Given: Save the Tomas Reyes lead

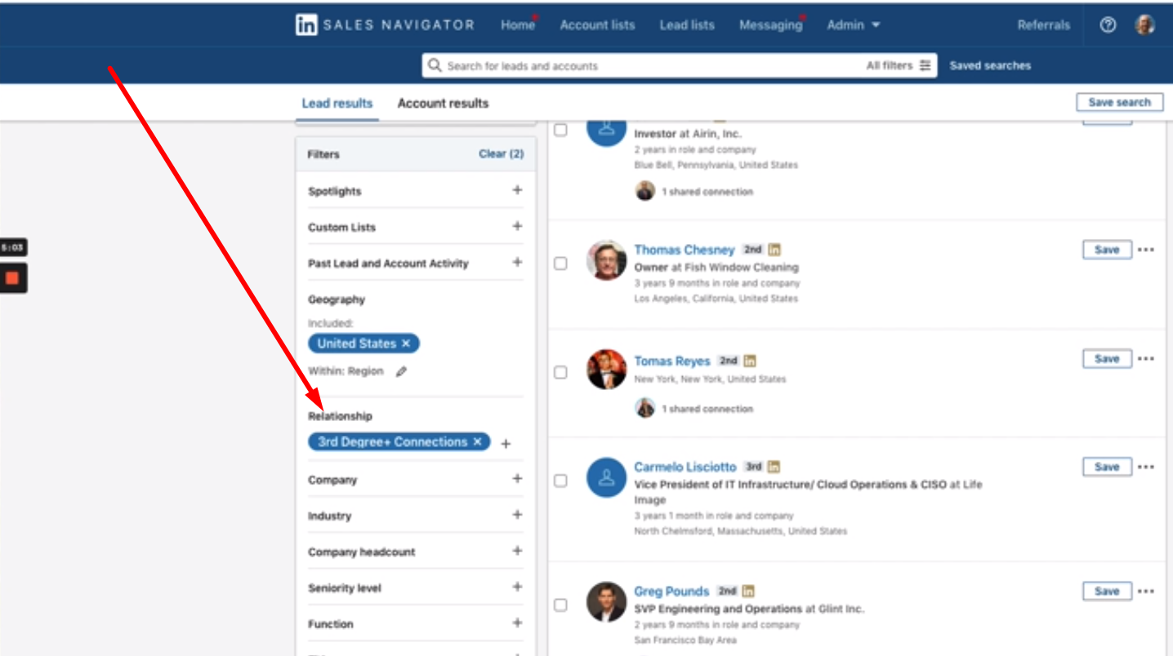Looking at the screenshot, I should [x=1107, y=359].
